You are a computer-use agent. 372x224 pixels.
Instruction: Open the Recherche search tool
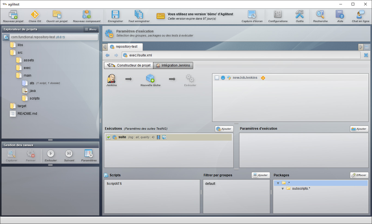click(320, 16)
